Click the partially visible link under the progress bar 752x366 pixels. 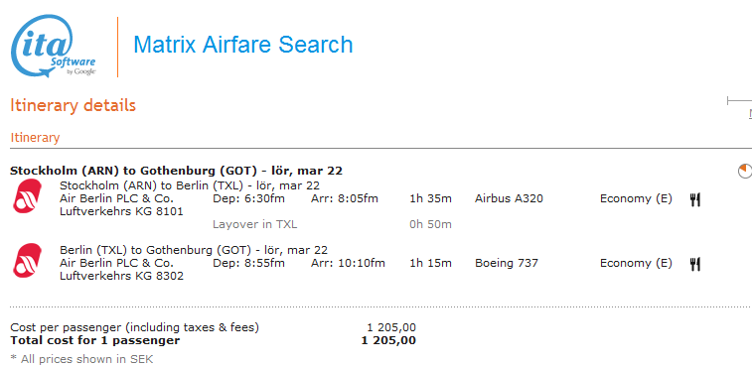[x=750, y=114]
